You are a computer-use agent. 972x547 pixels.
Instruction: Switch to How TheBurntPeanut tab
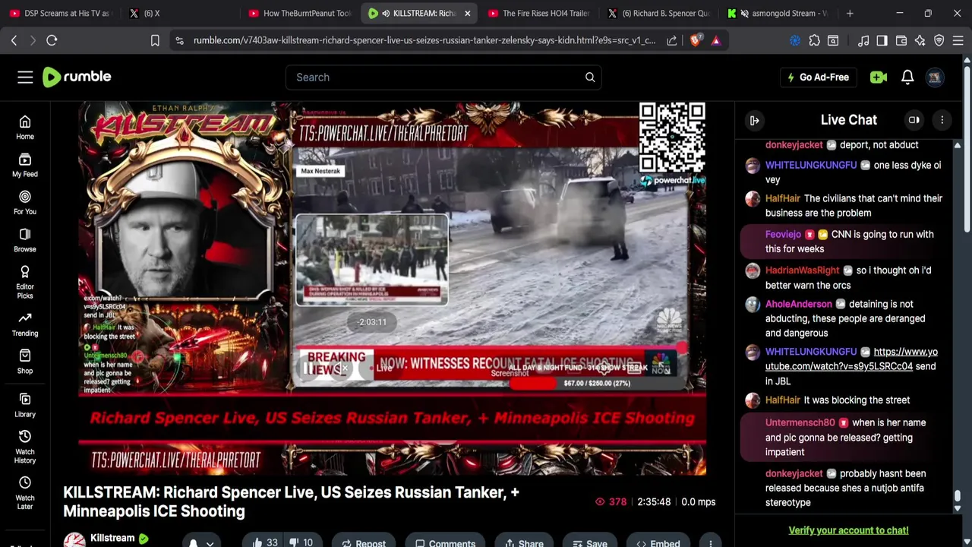[x=300, y=13]
